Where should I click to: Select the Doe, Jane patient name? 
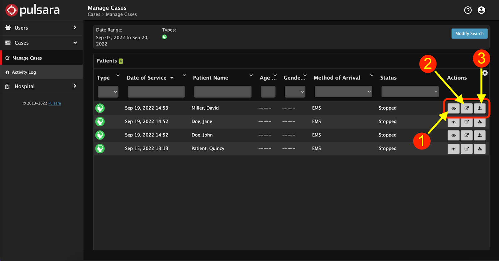(x=202, y=121)
